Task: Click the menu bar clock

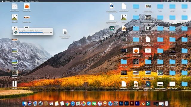Action: [x=175, y=1]
